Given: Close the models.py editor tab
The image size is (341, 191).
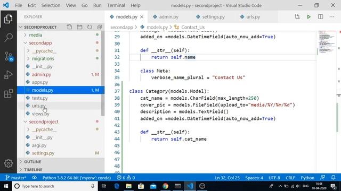Looking at the screenshot, I should (x=142, y=16).
